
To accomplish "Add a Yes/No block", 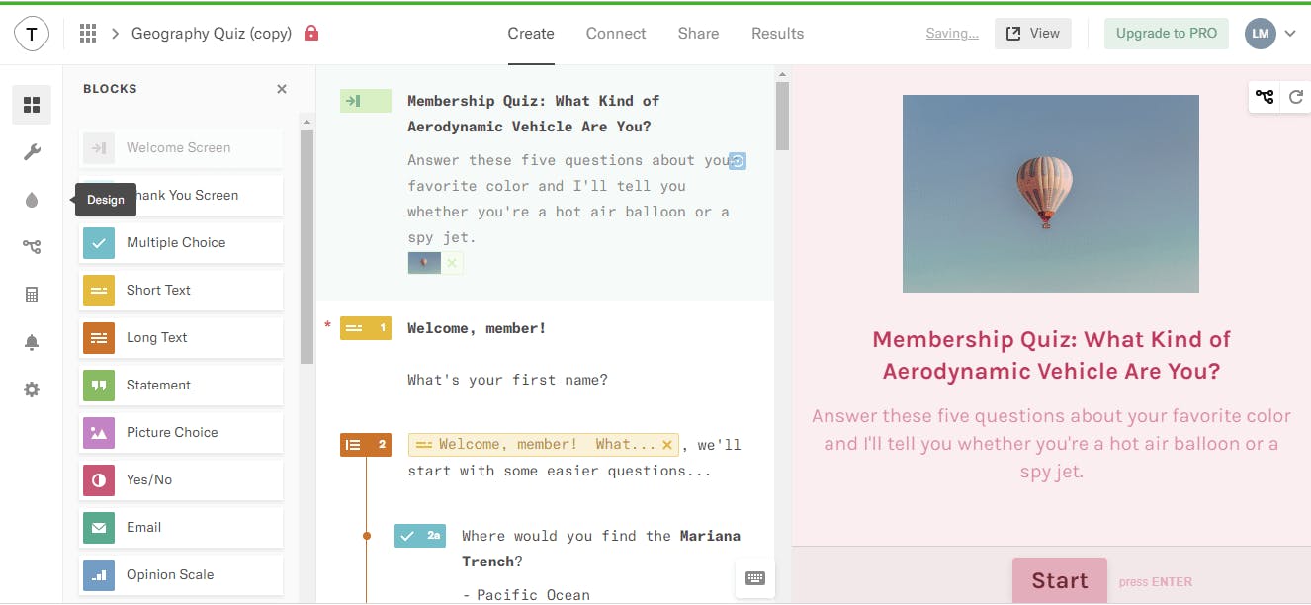I will tap(181, 480).
